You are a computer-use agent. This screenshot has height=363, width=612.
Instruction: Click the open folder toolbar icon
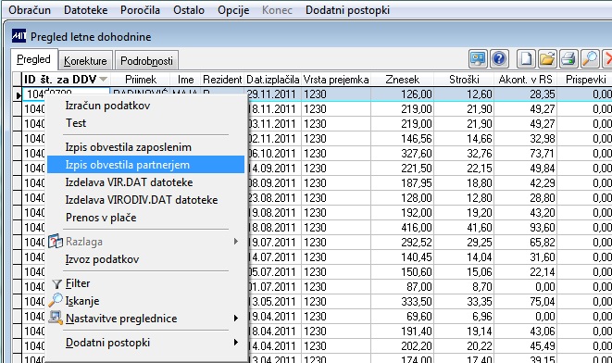pyautogui.click(x=547, y=59)
